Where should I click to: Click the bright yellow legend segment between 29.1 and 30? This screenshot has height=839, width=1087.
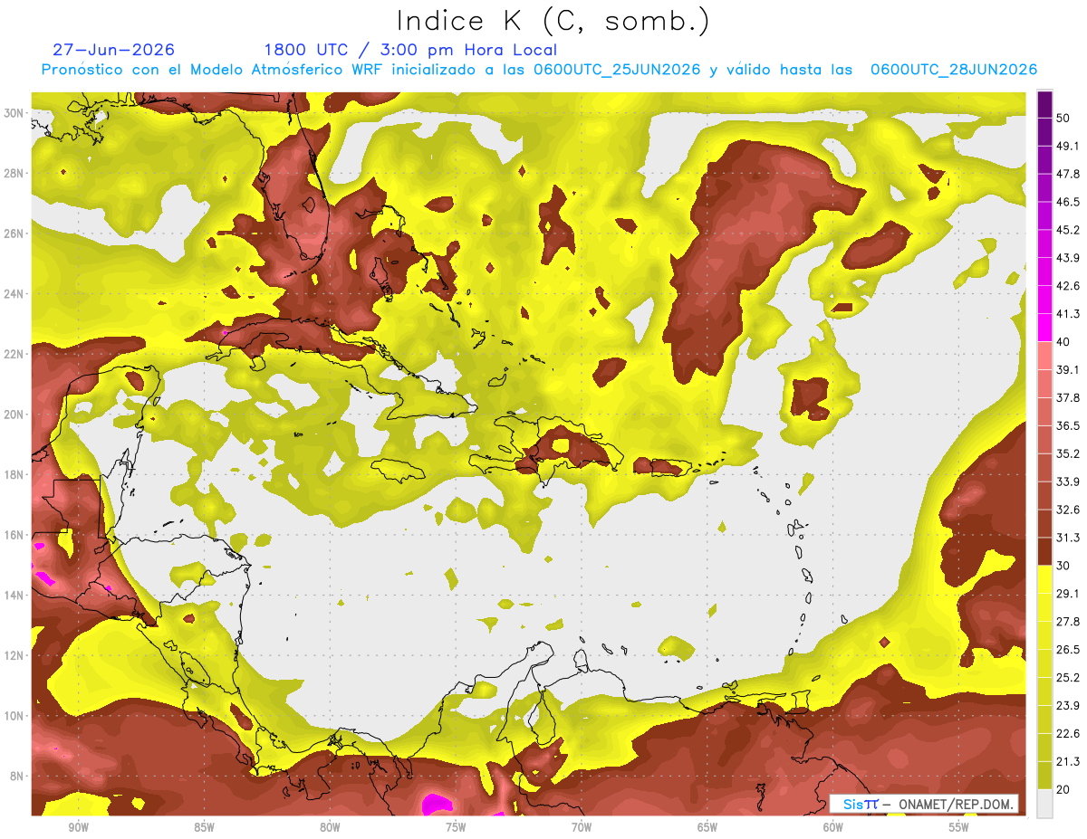1044,579
